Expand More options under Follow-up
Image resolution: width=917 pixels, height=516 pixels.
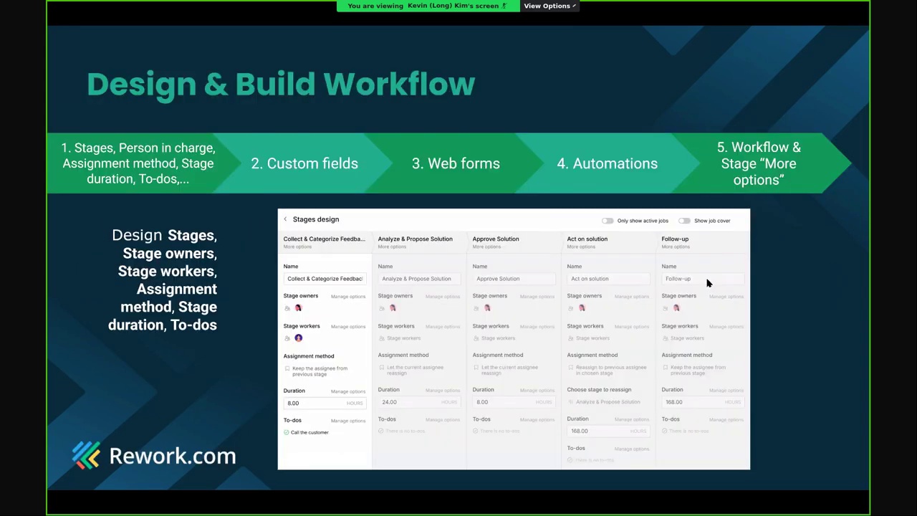676,247
